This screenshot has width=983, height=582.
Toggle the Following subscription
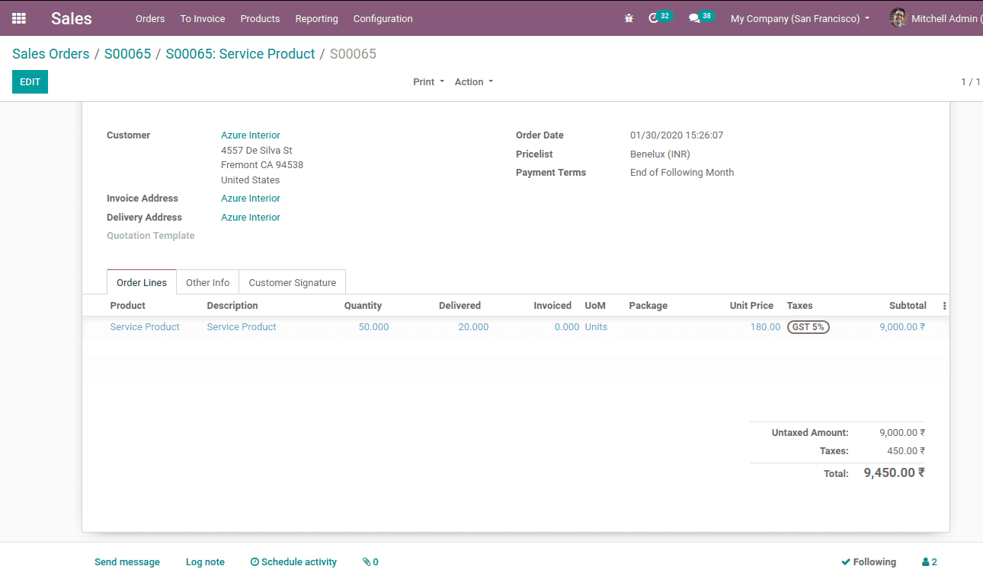(x=869, y=562)
